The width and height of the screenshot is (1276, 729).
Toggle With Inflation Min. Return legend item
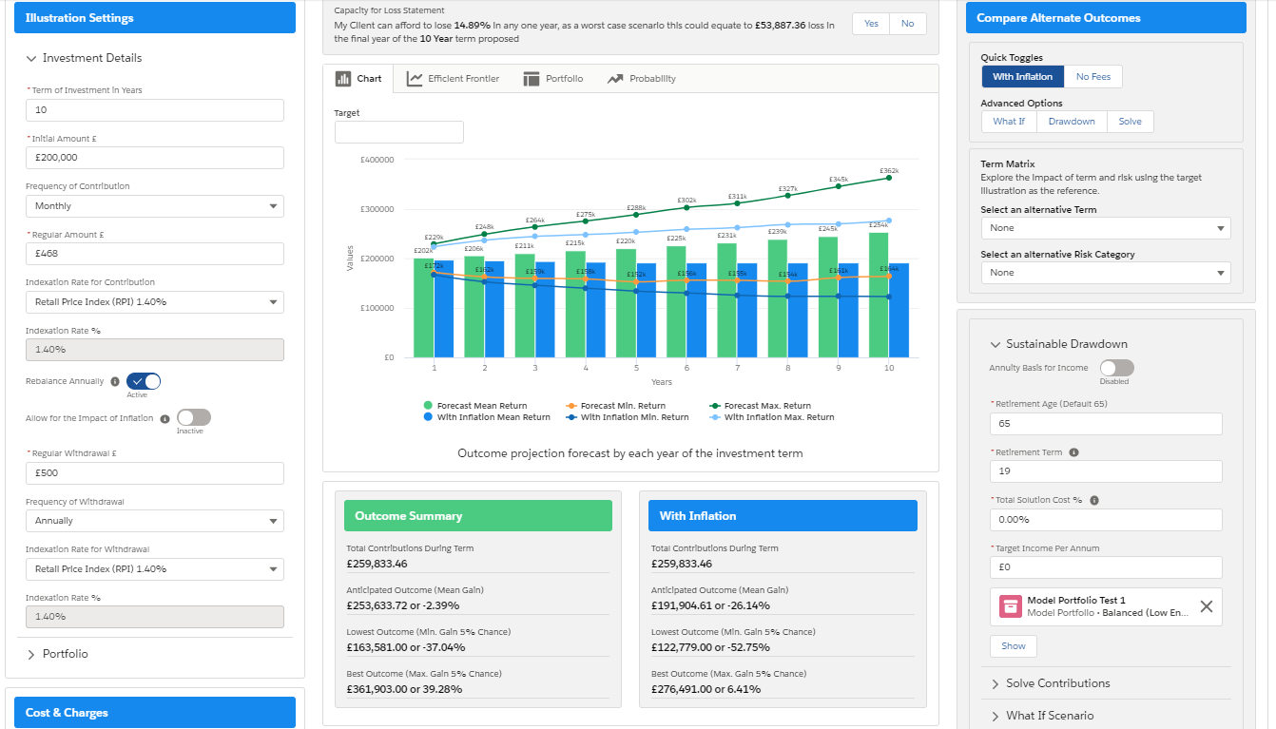click(x=627, y=417)
